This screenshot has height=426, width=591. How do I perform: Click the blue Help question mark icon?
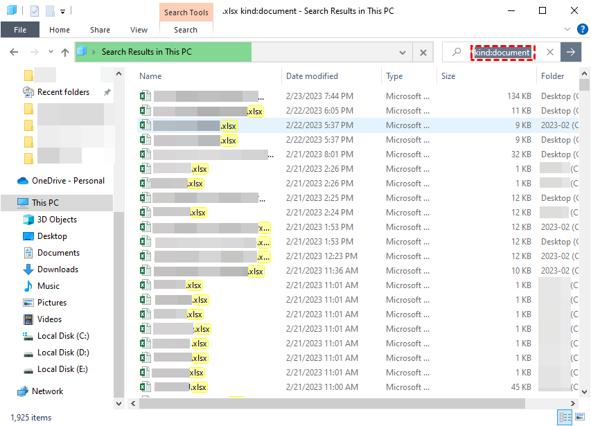[x=582, y=30]
